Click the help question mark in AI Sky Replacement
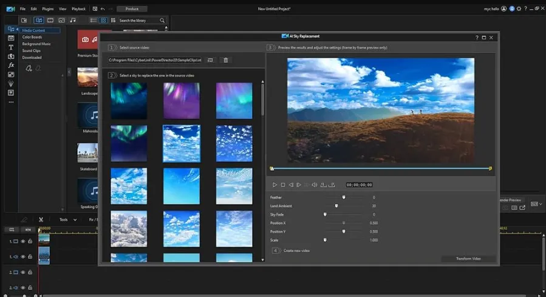Screen dimensions: 546x297 pos(477,38)
